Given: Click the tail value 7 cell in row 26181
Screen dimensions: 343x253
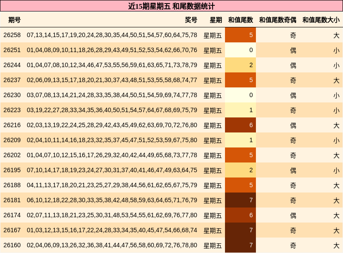Looking at the screenshot, I should click(x=240, y=200).
